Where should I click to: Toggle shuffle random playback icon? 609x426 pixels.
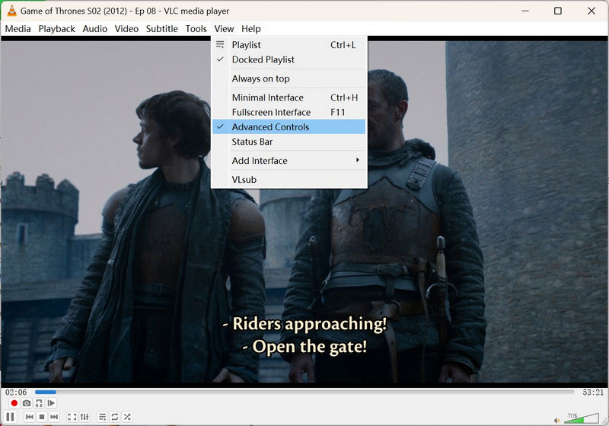click(x=127, y=417)
